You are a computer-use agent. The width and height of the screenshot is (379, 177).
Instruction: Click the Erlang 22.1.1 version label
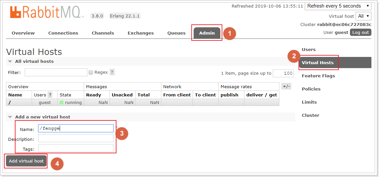click(125, 16)
